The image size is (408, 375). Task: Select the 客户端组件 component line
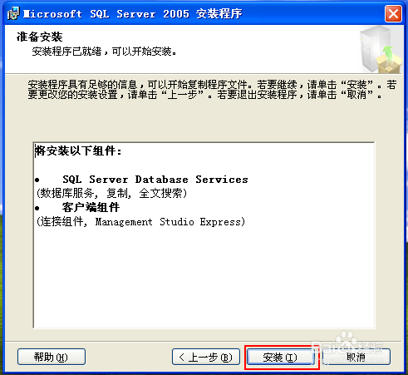91,207
